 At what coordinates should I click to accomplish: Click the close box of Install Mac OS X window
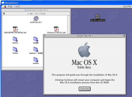[x=45, y=36]
